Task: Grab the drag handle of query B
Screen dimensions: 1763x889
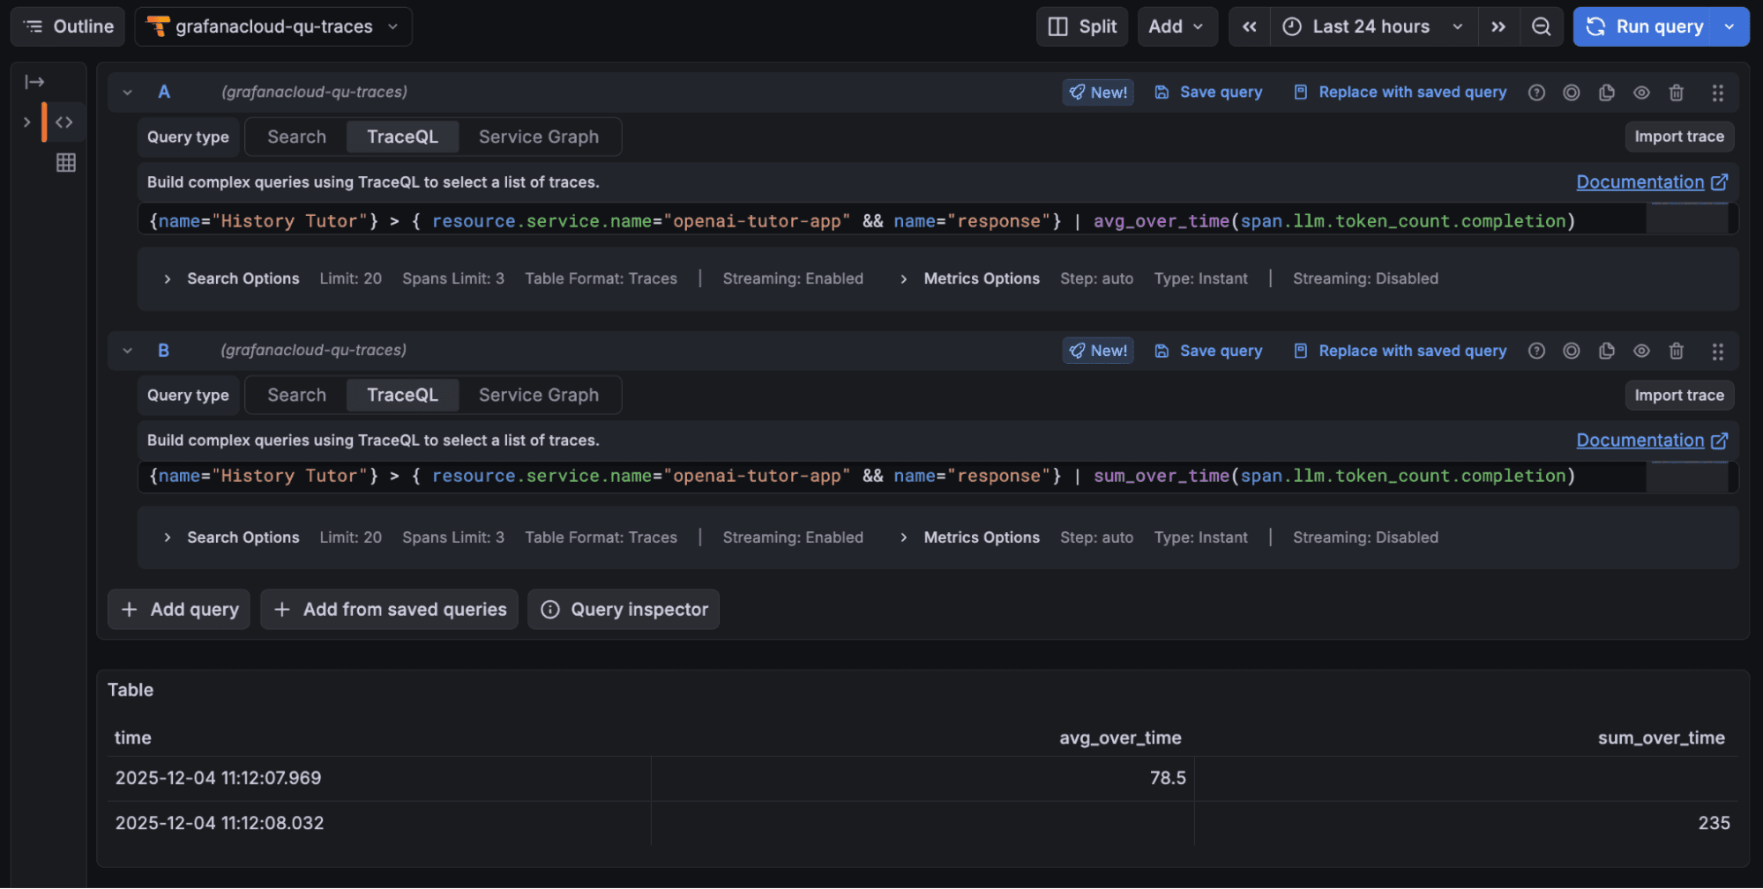Action: coord(1717,352)
